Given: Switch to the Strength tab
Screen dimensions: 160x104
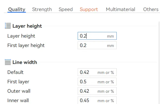Looking at the screenshot, I should (x=42, y=9).
